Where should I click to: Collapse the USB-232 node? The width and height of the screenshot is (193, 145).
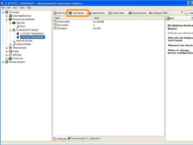10,23
